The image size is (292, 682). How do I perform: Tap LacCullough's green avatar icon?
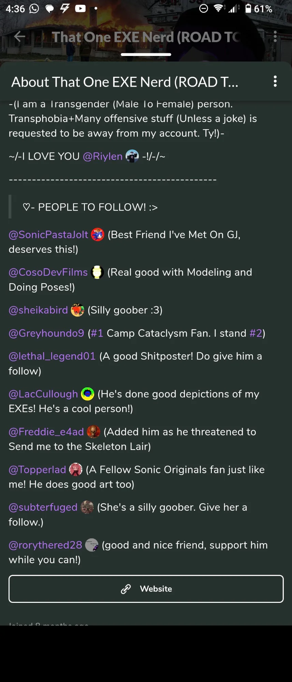(x=88, y=394)
